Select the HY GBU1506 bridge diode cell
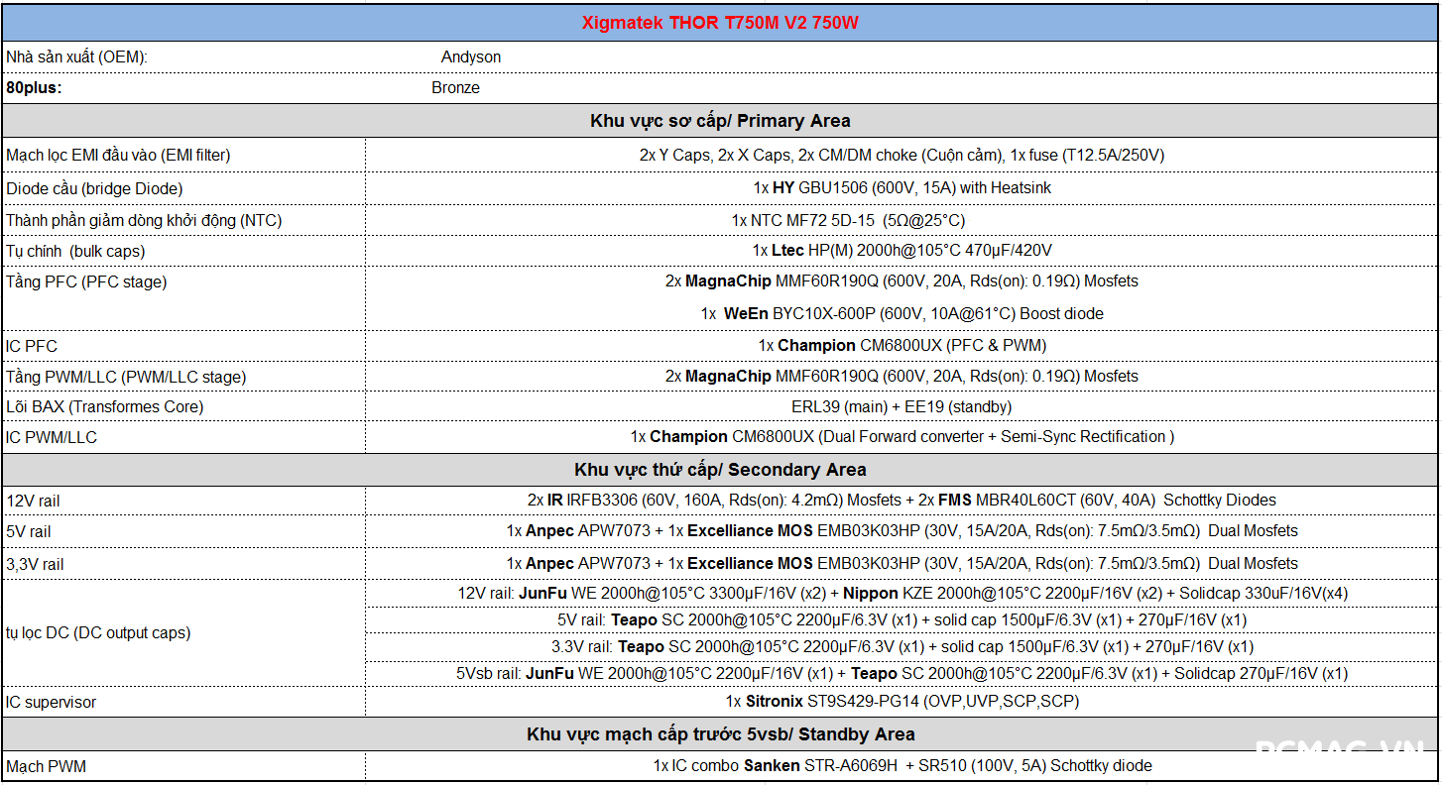Image resolution: width=1442 pixels, height=785 pixels. pos(901,187)
